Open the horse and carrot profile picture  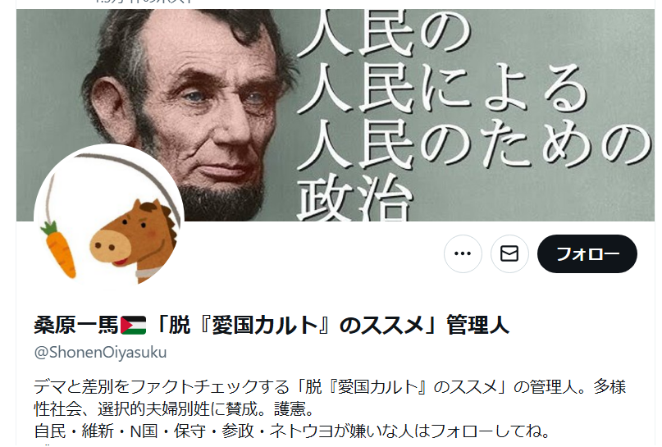click(109, 219)
